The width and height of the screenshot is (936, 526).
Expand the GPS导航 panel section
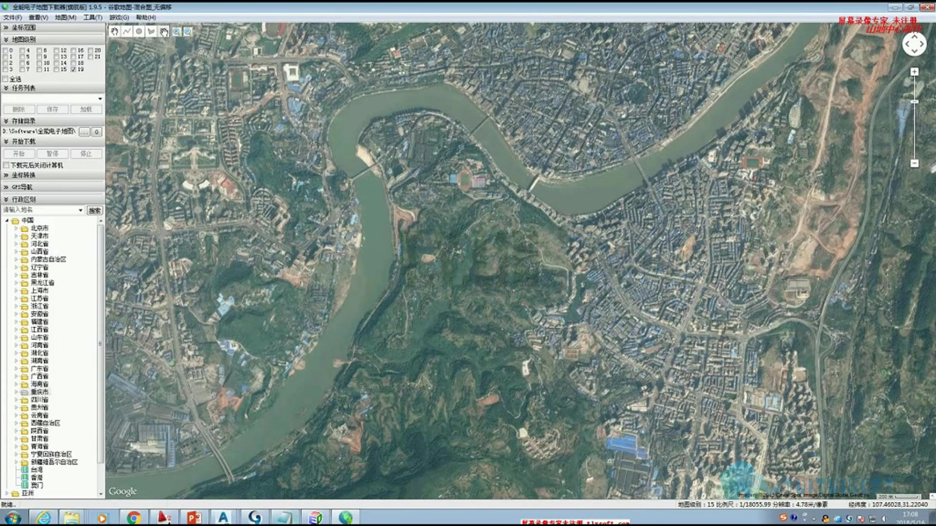[x=53, y=187]
